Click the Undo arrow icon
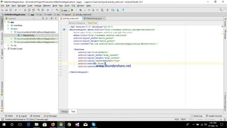 coord(16,10)
